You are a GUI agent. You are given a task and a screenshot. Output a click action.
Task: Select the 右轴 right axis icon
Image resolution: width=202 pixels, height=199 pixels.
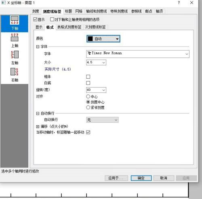coord(15,75)
